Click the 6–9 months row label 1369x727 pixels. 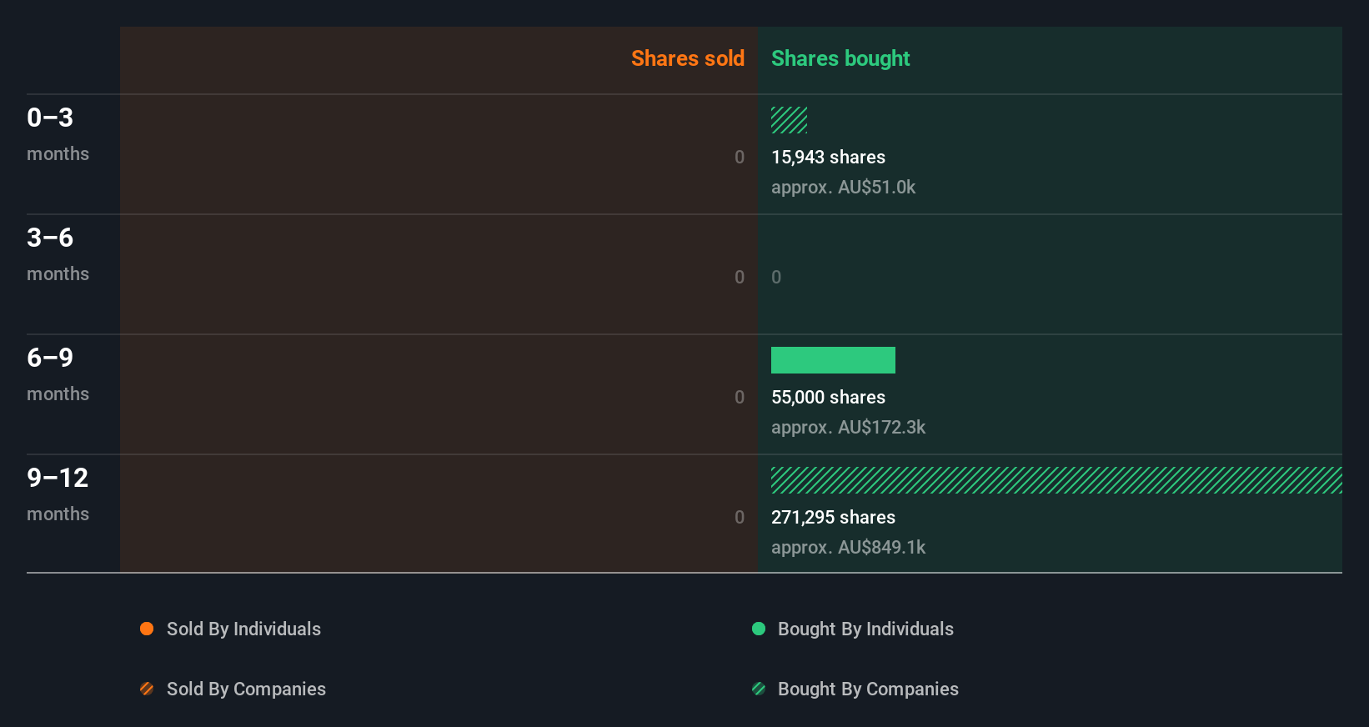[x=58, y=374]
